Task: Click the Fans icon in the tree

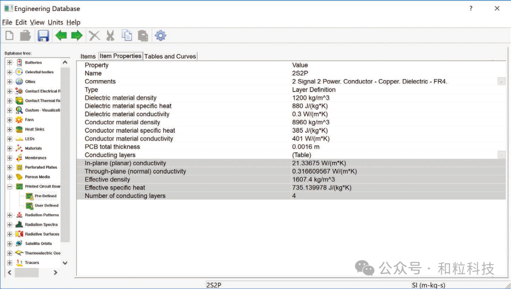Action: click(19, 119)
